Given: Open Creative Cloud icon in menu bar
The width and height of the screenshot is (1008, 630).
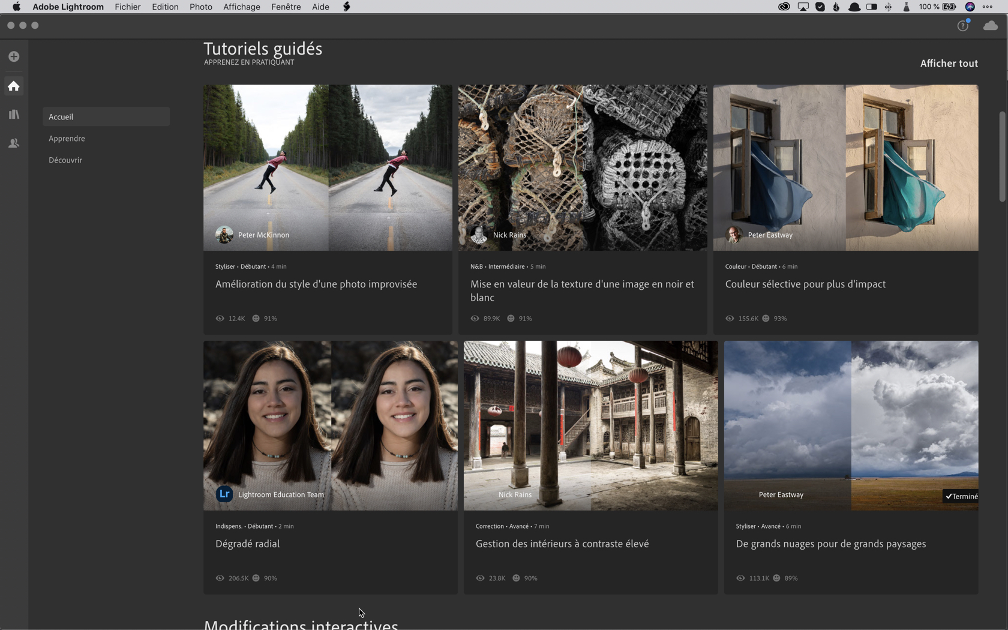Looking at the screenshot, I should pyautogui.click(x=784, y=7).
